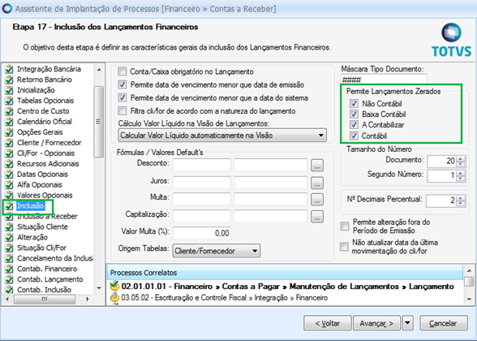Click the check icon beside Tabelas Opcionais

pos(9,101)
